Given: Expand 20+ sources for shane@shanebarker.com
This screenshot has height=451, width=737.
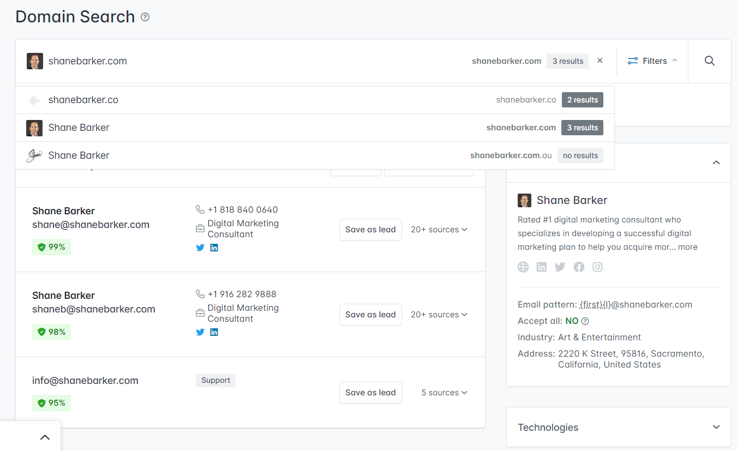Looking at the screenshot, I should (x=439, y=230).
